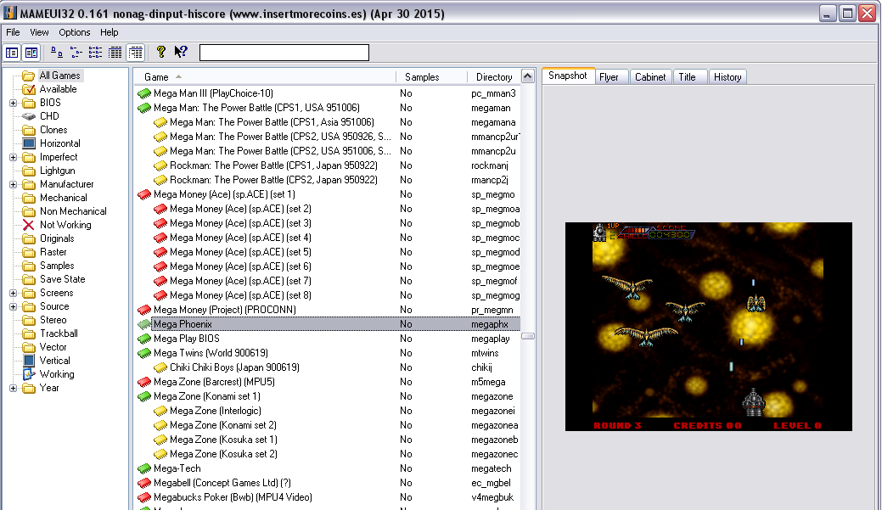Open About via yellow question mark icon
This screenshot has width=882, height=510.
coord(161,53)
